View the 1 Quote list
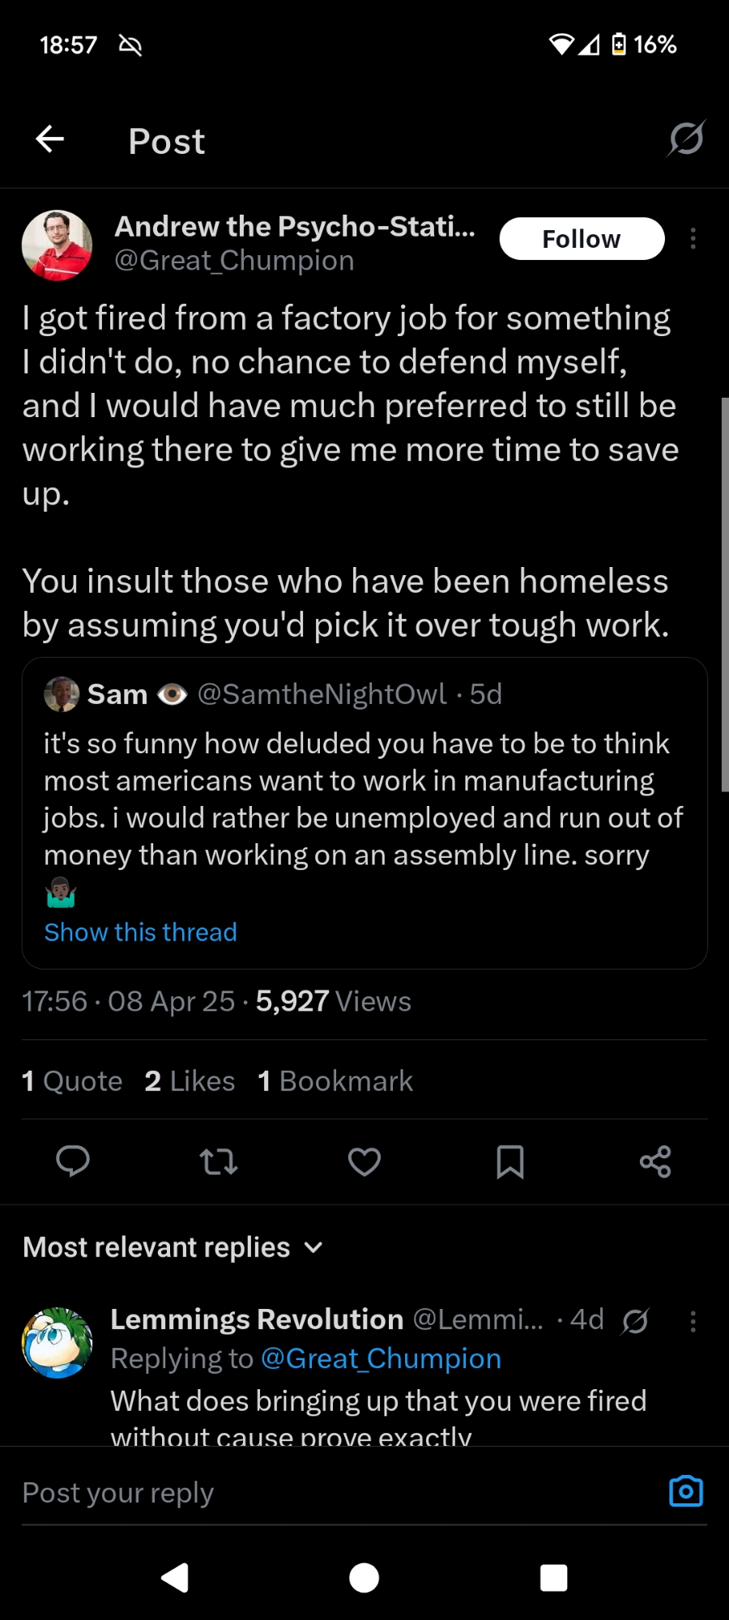This screenshot has height=1620, width=729. click(72, 1081)
